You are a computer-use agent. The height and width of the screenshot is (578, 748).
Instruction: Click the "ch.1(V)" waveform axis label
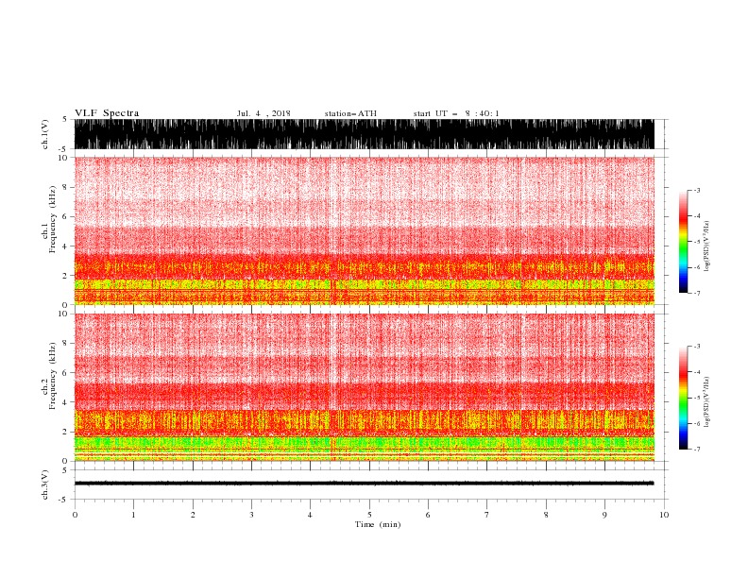click(45, 134)
